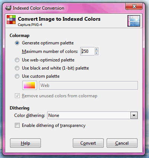The height and width of the screenshot is (158, 149).
Task: Decrease maximum number of colors with down arrow
Action: click(97, 53)
